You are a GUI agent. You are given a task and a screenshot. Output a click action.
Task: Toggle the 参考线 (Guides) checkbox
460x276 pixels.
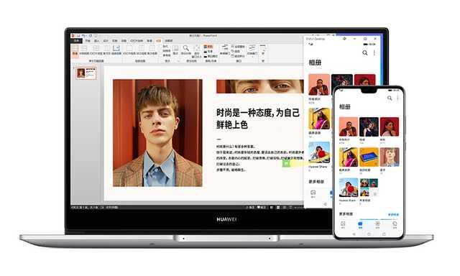pyautogui.click(x=167, y=55)
